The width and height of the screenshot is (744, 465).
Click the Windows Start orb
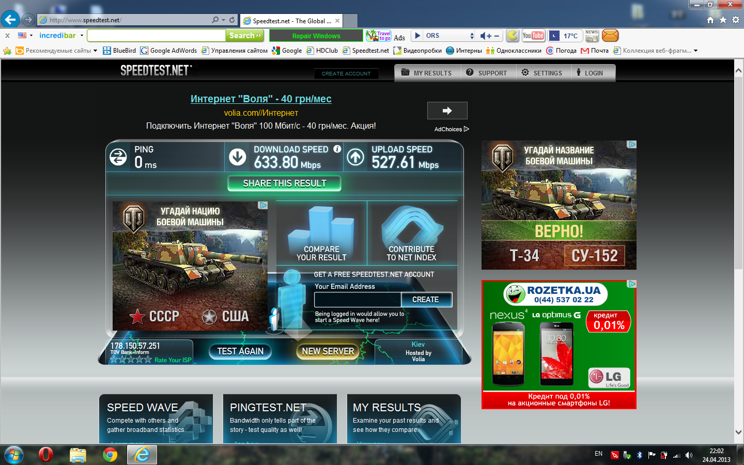coord(14,455)
